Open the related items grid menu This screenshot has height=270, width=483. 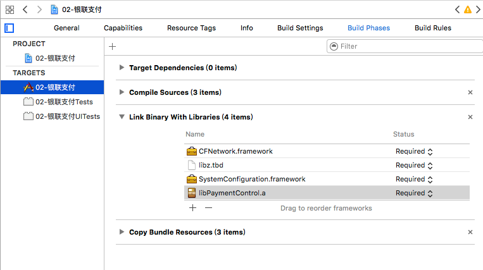click(10, 10)
